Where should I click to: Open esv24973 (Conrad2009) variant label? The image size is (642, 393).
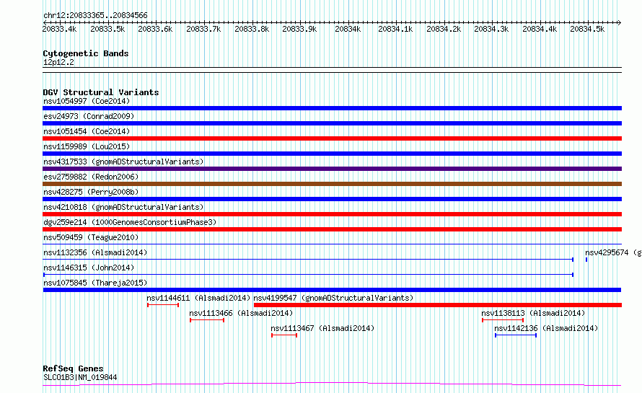(89, 116)
